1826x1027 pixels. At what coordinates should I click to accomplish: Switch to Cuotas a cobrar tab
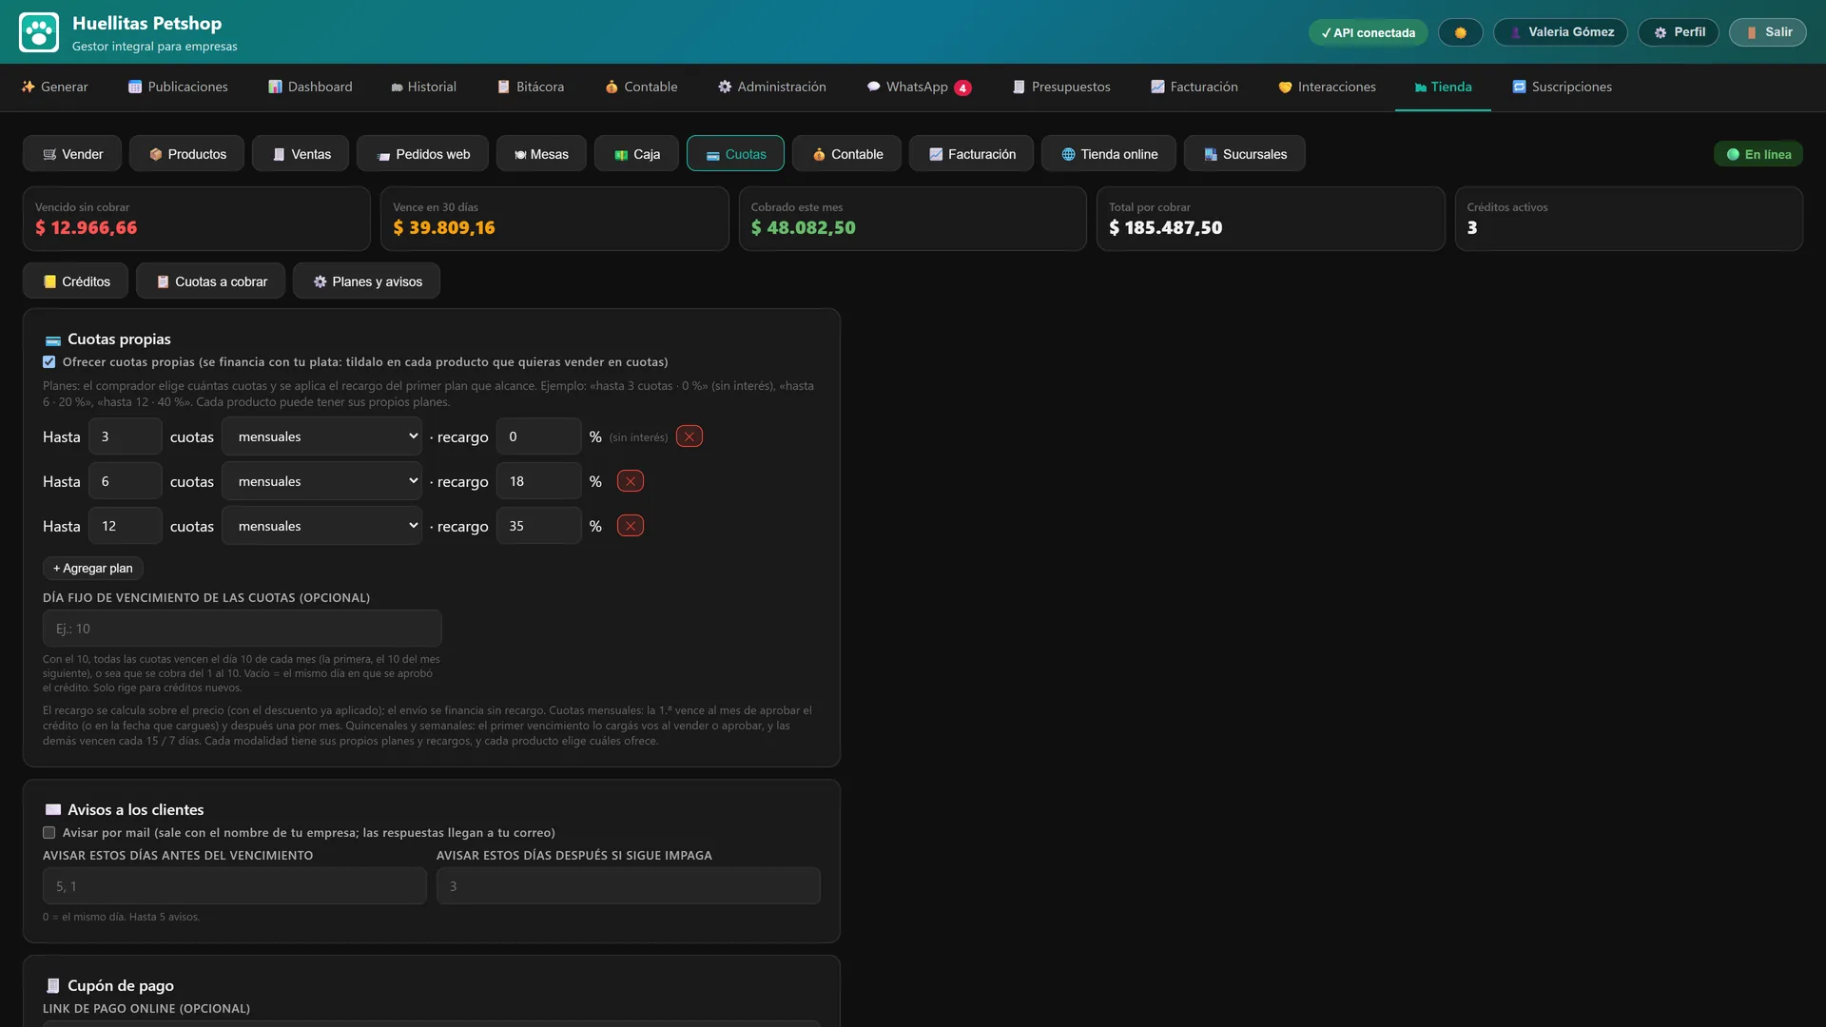[211, 281]
